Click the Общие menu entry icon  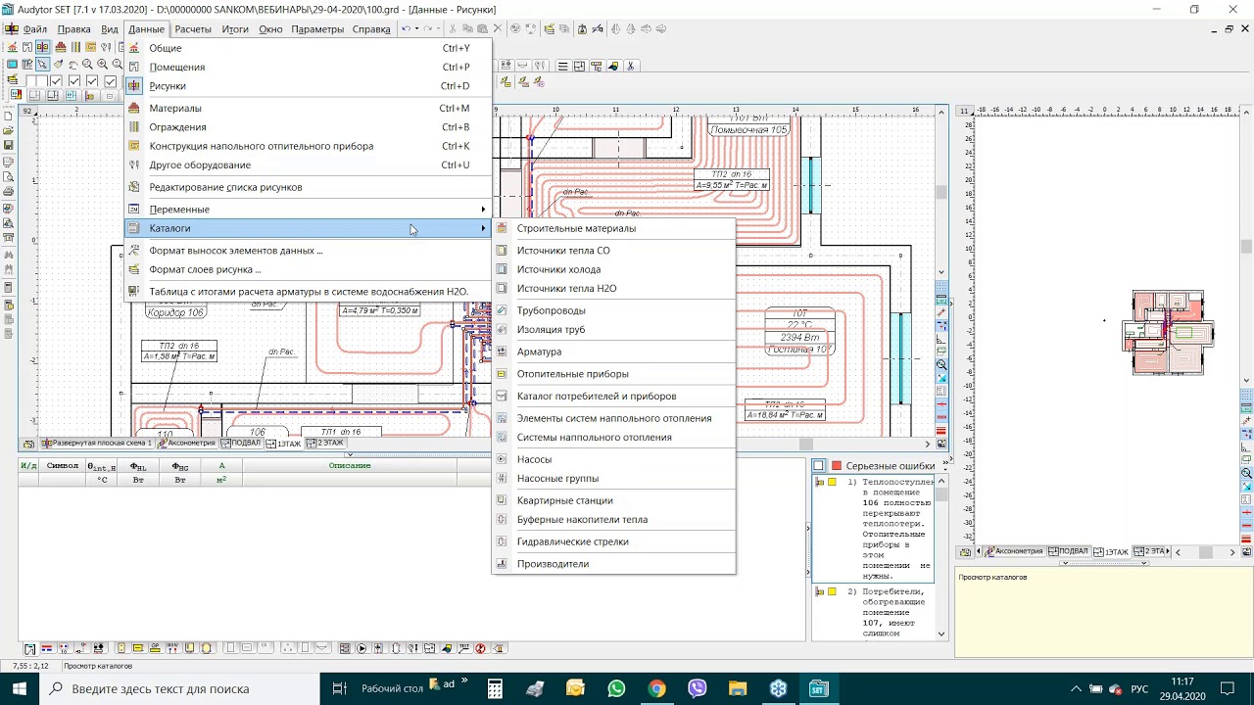(134, 48)
